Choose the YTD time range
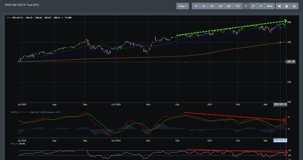 pos(237,6)
